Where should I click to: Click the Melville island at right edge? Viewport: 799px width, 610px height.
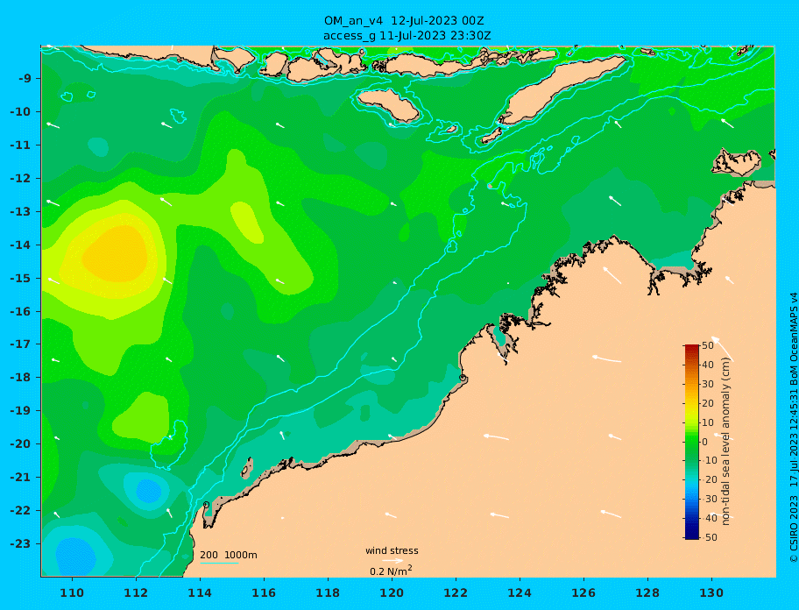pos(738,161)
